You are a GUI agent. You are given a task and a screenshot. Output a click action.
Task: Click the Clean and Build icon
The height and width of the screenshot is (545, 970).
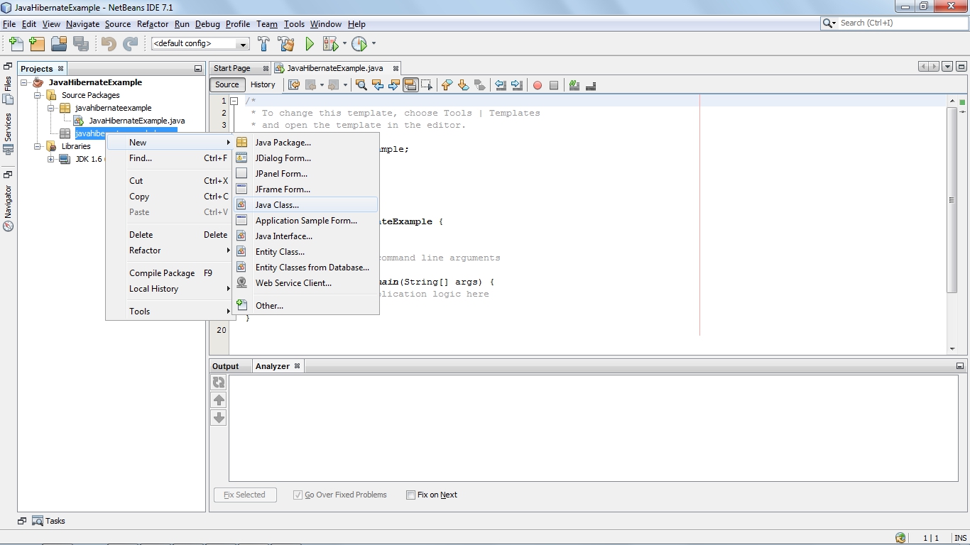pos(286,44)
